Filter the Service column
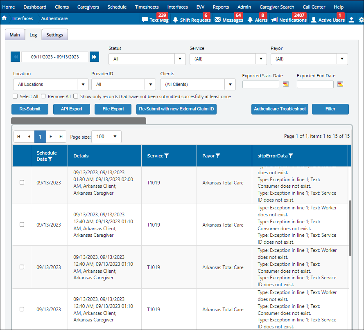The height and width of the screenshot is (330, 364). point(167,156)
